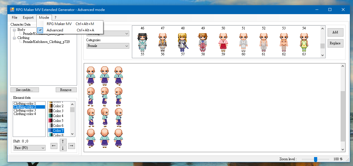The image size is (353, 166).
Task: Open the Export menu
Action: [x=28, y=18]
